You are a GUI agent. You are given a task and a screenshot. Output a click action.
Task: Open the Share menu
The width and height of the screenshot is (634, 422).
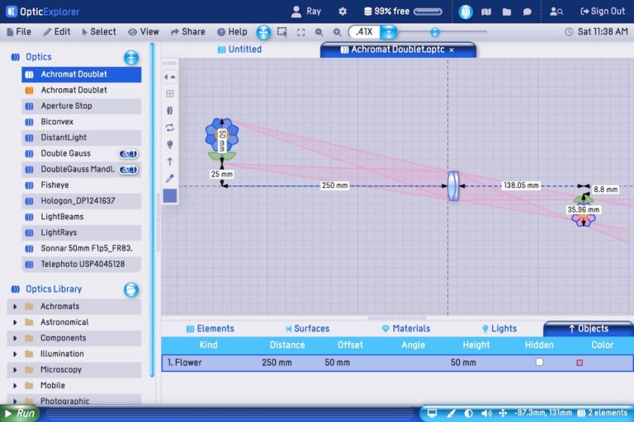188,32
